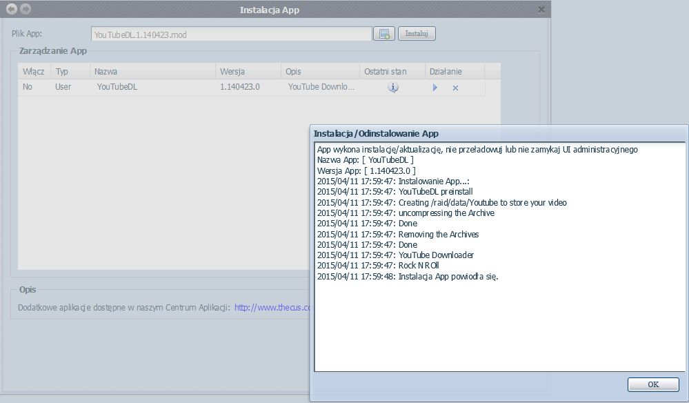
Task: Click the Ostatni stan column header
Action: 392,71
